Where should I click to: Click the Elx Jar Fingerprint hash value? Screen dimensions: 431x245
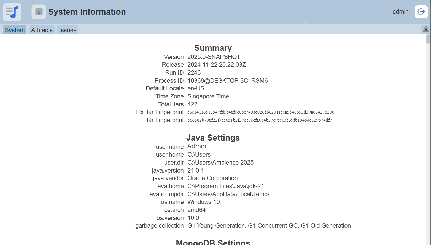click(261, 112)
